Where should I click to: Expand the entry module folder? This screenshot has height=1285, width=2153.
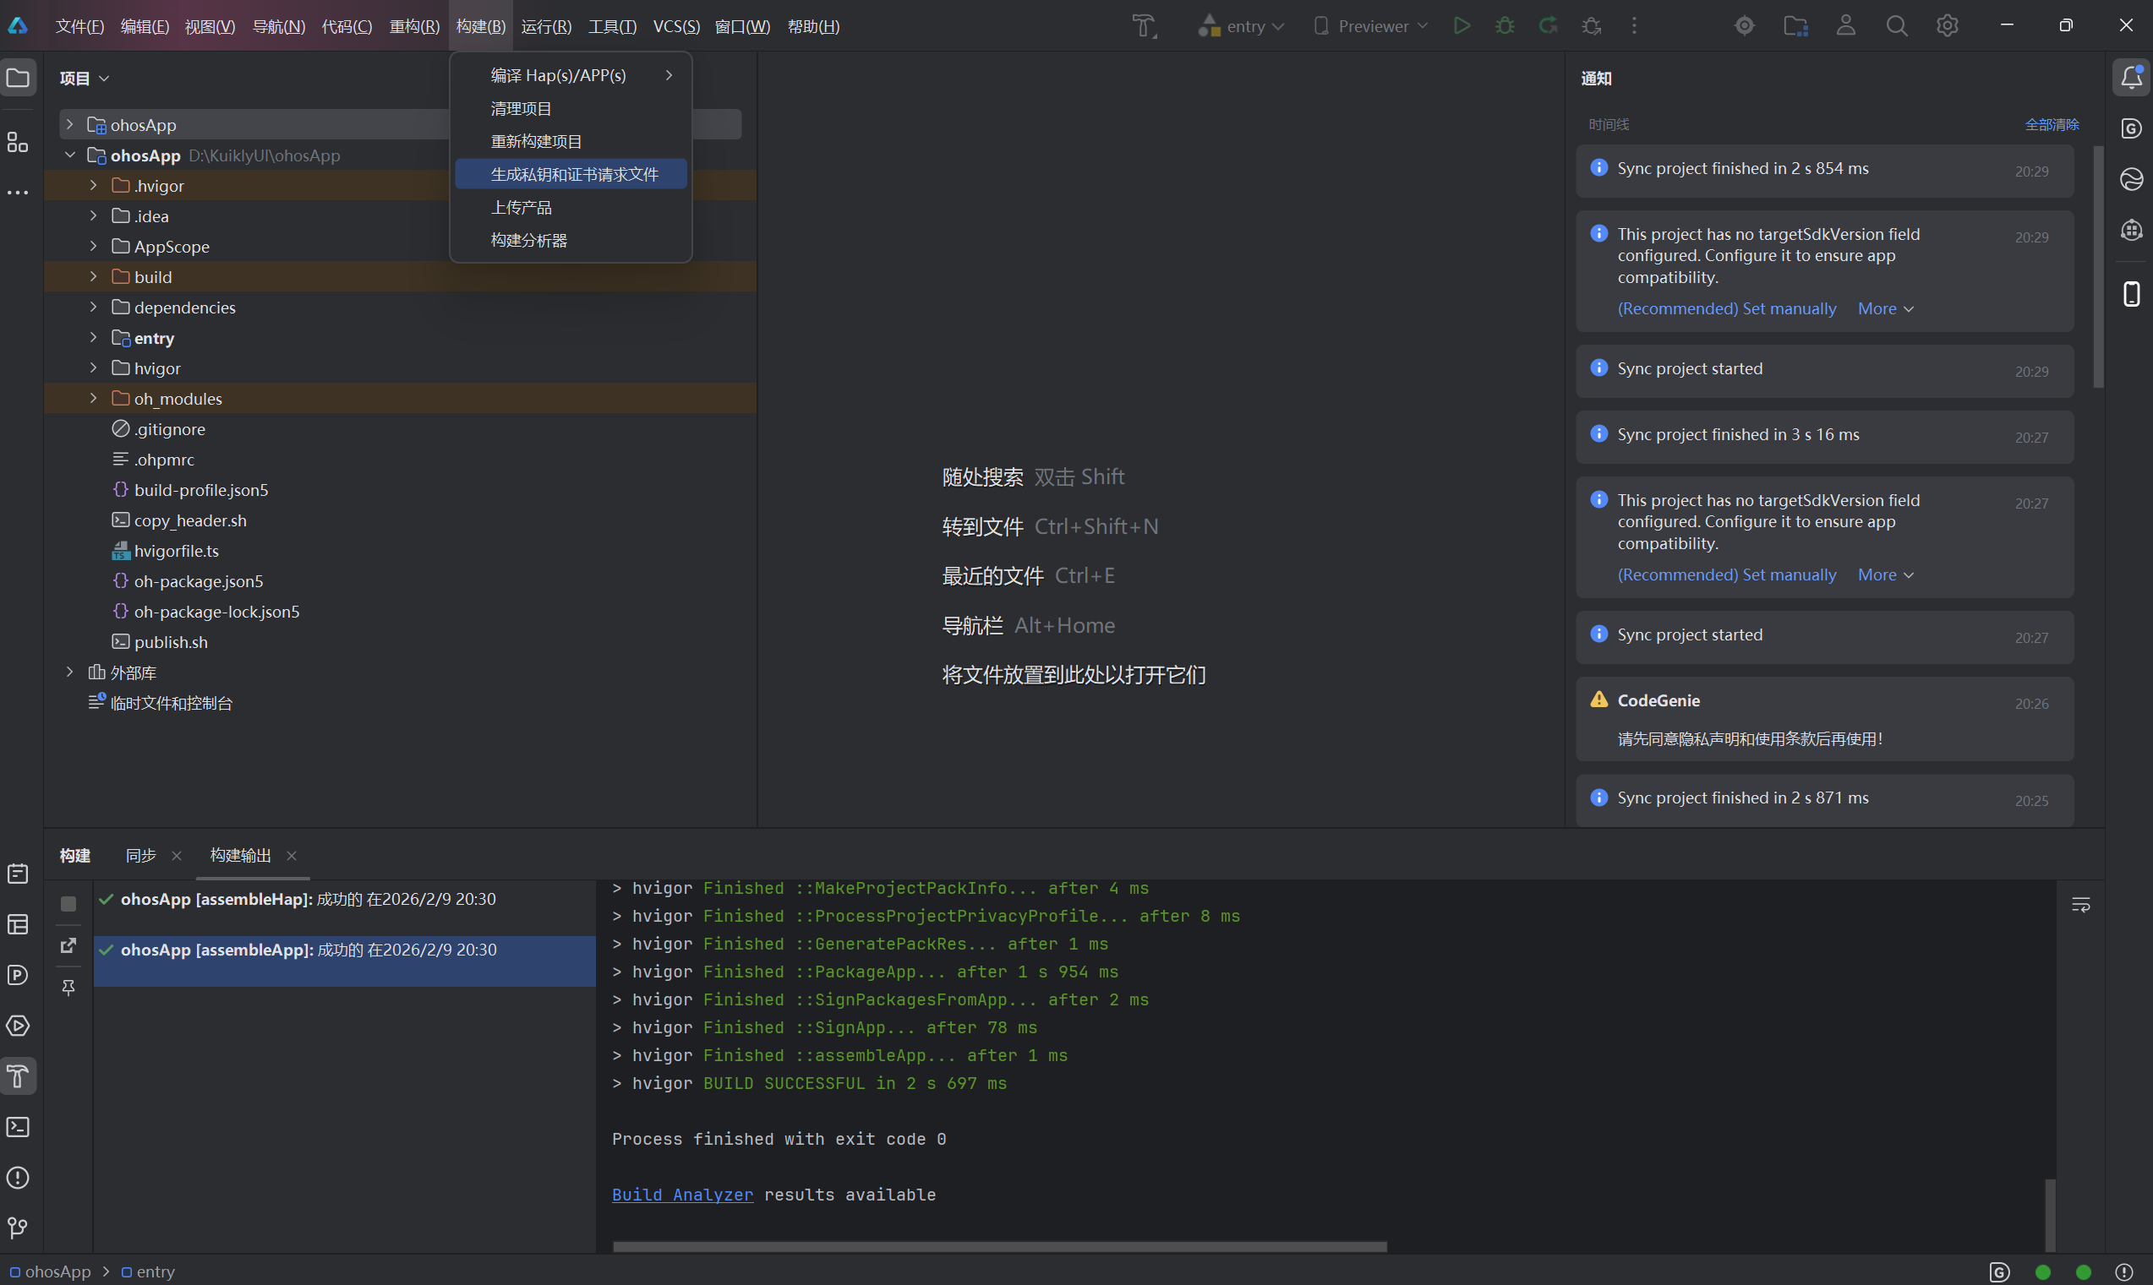click(94, 338)
